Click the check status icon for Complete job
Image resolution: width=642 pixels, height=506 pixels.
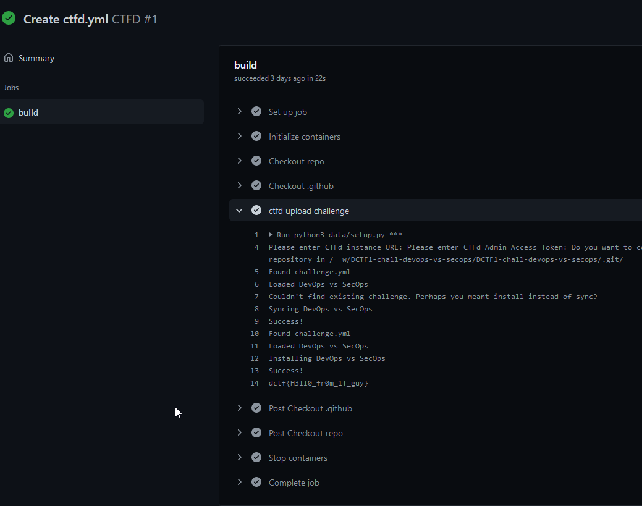tap(256, 482)
